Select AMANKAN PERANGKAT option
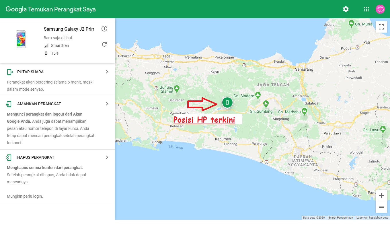Viewport: 390px width, 244px height. (x=57, y=123)
